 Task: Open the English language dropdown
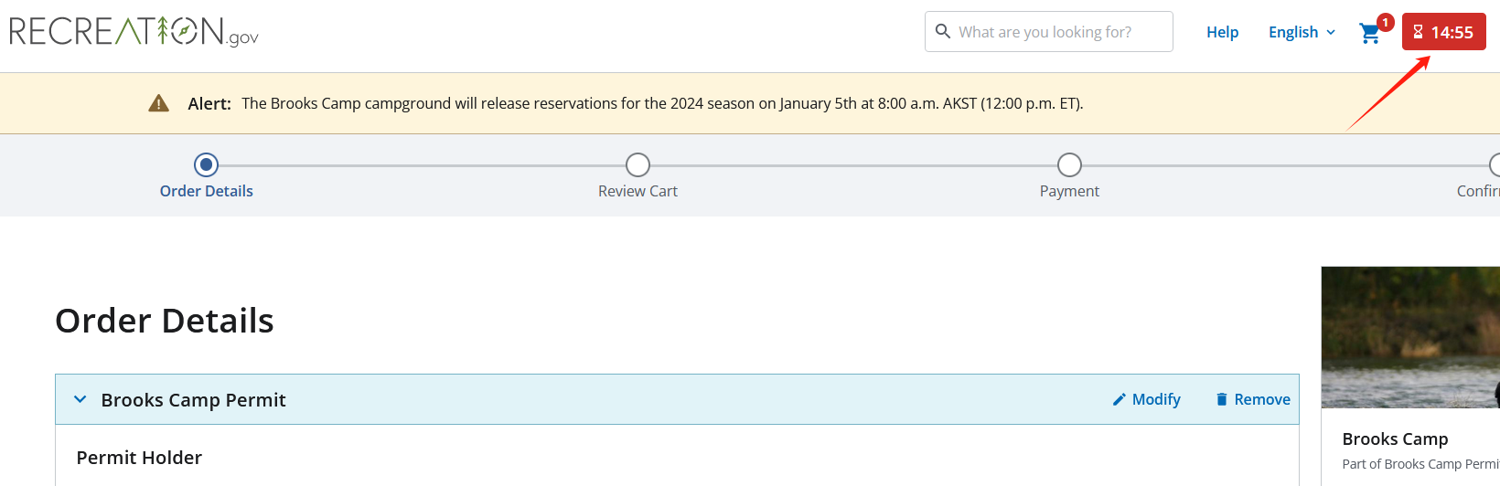1302,32
